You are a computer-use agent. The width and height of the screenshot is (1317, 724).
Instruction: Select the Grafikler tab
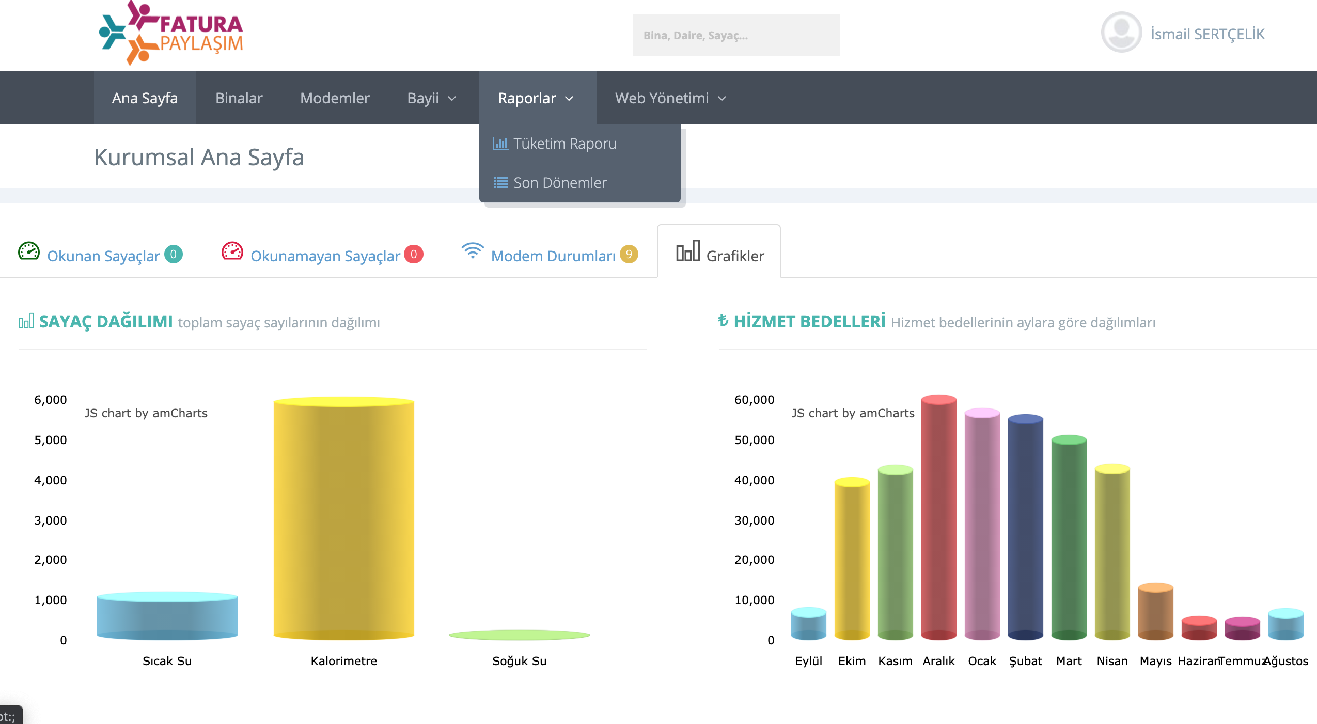coord(719,252)
